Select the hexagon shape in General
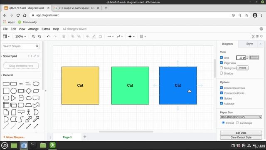 pyautogui.click(x=6, y=98)
